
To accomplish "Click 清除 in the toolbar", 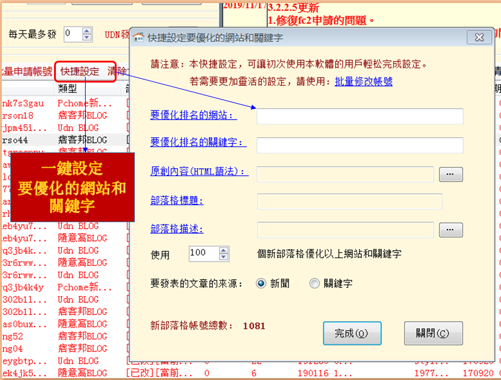I will click(x=118, y=71).
